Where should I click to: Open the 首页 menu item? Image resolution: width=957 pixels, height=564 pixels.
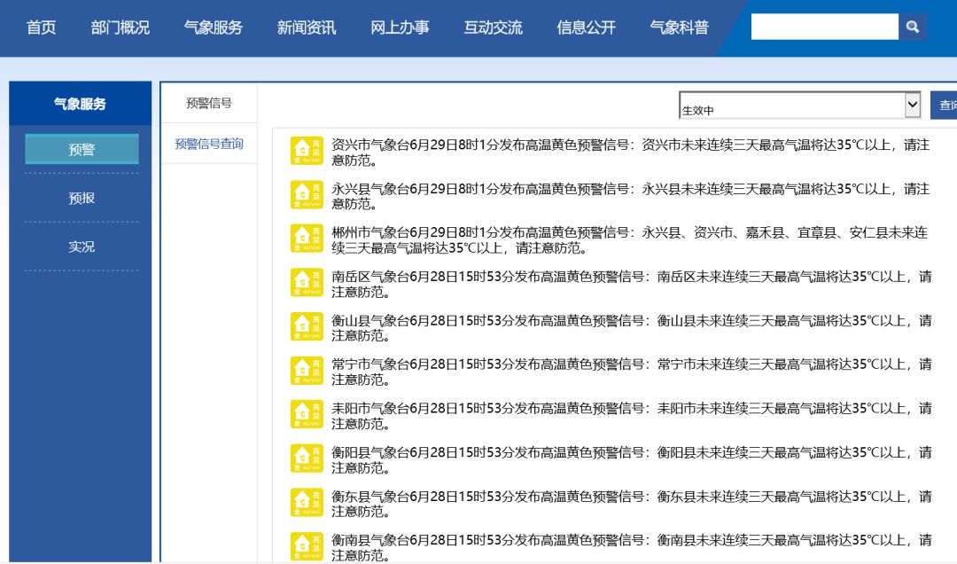click(42, 27)
